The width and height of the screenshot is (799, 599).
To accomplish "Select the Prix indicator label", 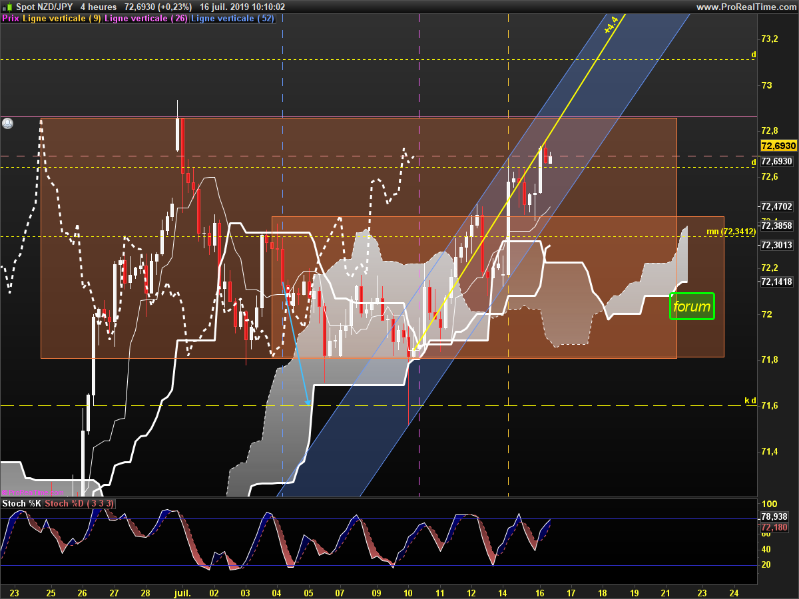I will click(11, 19).
